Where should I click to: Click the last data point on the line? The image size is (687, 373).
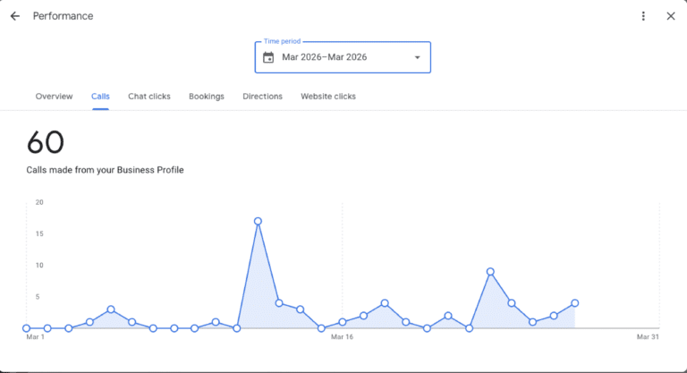click(574, 303)
